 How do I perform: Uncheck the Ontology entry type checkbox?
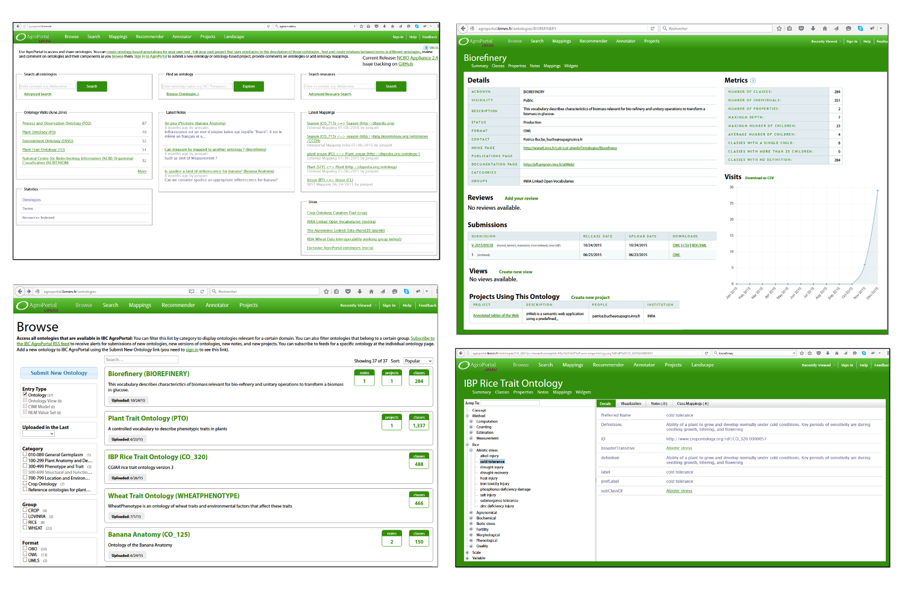pyautogui.click(x=25, y=395)
